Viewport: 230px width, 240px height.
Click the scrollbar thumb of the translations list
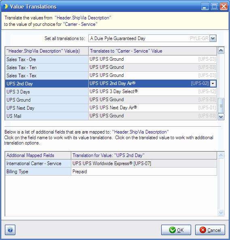click(221, 106)
